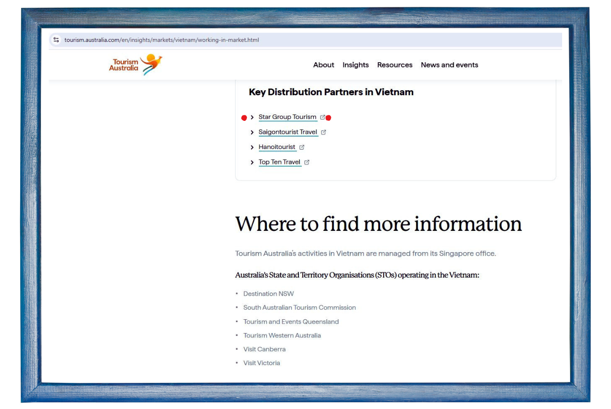The height and width of the screenshot is (409, 611).
Task: Click Destination NSW list entry
Action: [268, 294]
